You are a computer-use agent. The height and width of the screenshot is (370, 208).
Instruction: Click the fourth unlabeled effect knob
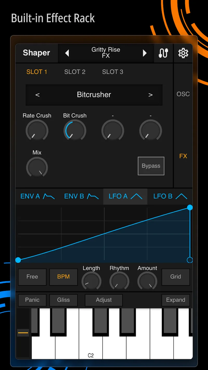pos(151,131)
